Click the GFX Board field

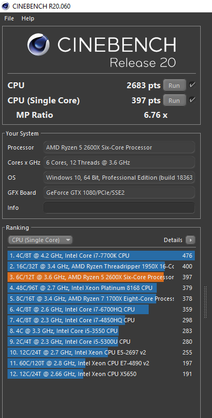tap(119, 193)
